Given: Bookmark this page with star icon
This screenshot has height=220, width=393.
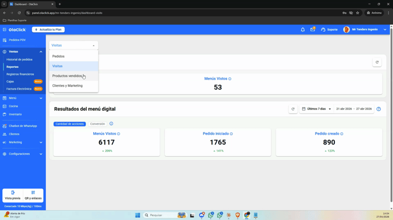Looking at the screenshot, I should click(358, 13).
